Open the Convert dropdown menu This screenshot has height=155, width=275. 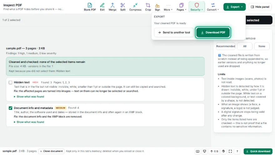(x=213, y=7)
